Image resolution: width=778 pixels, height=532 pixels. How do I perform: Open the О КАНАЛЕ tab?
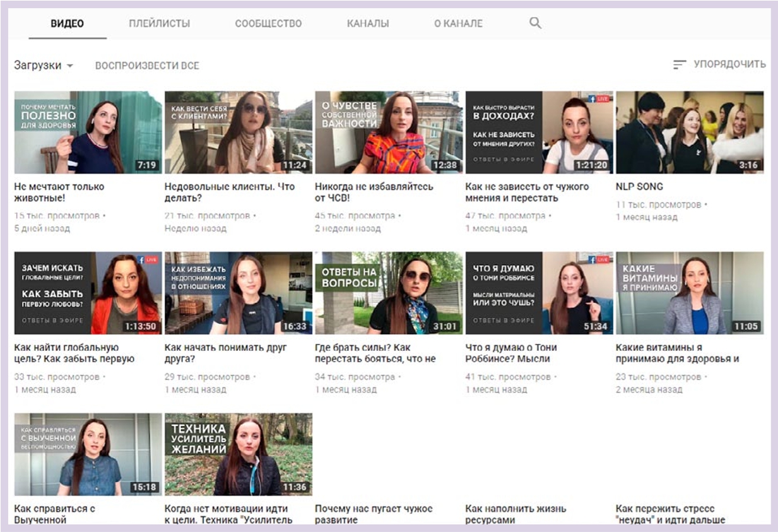[458, 24]
